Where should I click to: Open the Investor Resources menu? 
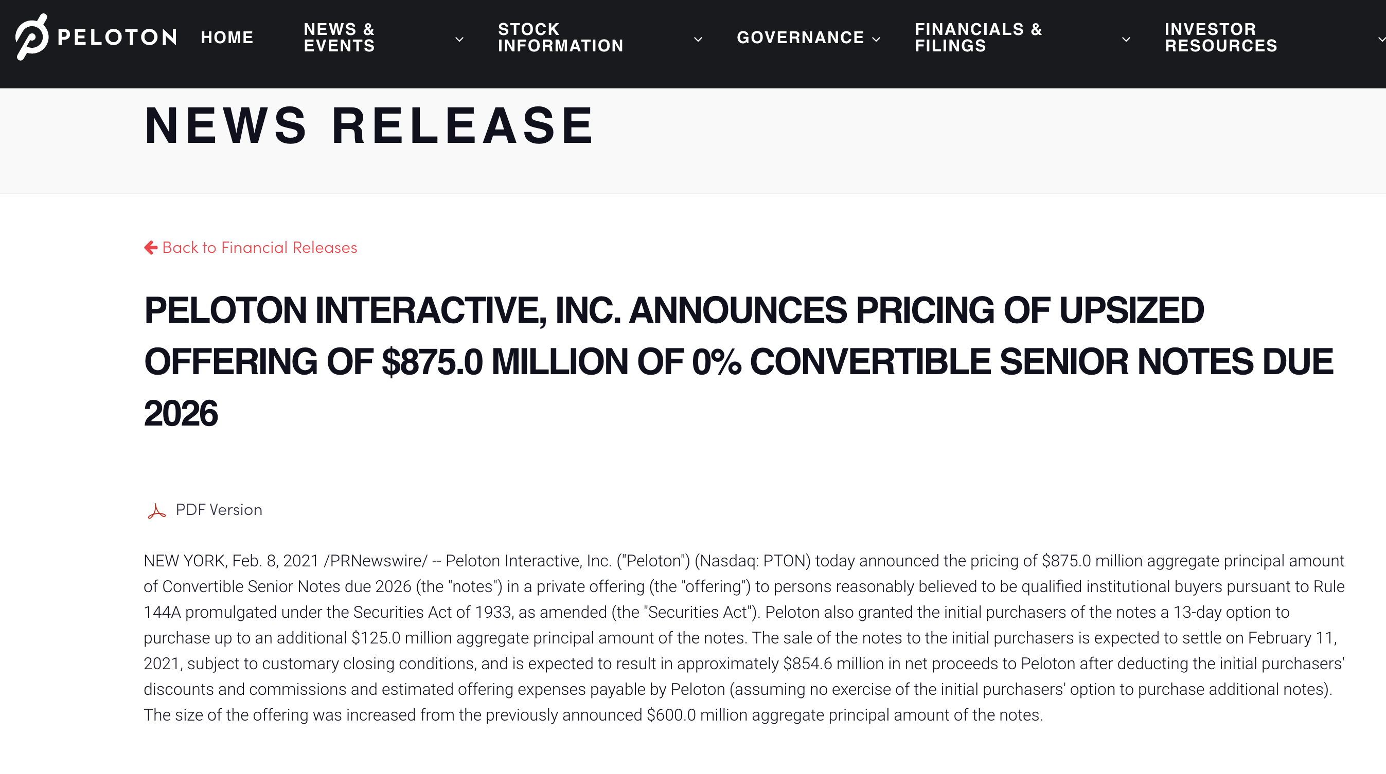1221,38
